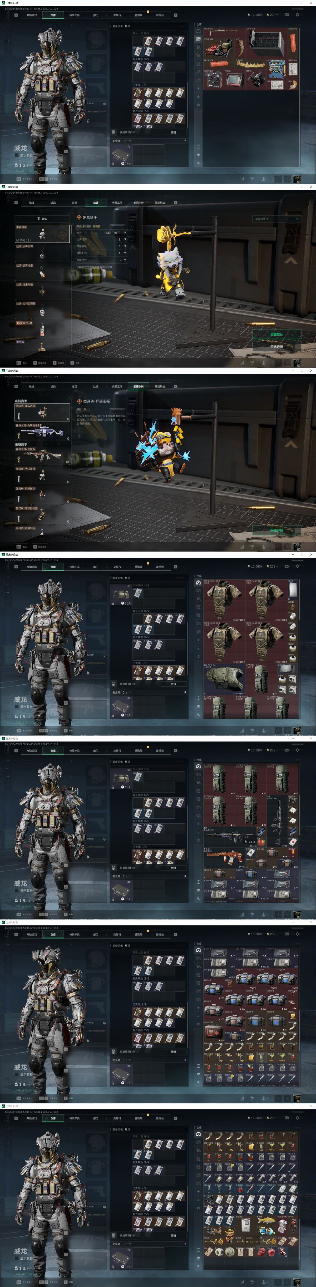Click the 航天基地 3/9 label in topmost window
The image size is (316, 1287).
141,59
